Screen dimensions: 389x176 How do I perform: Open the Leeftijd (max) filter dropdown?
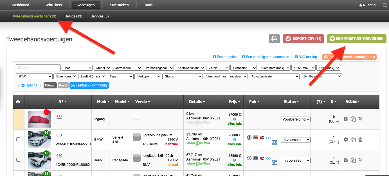click(x=92, y=76)
